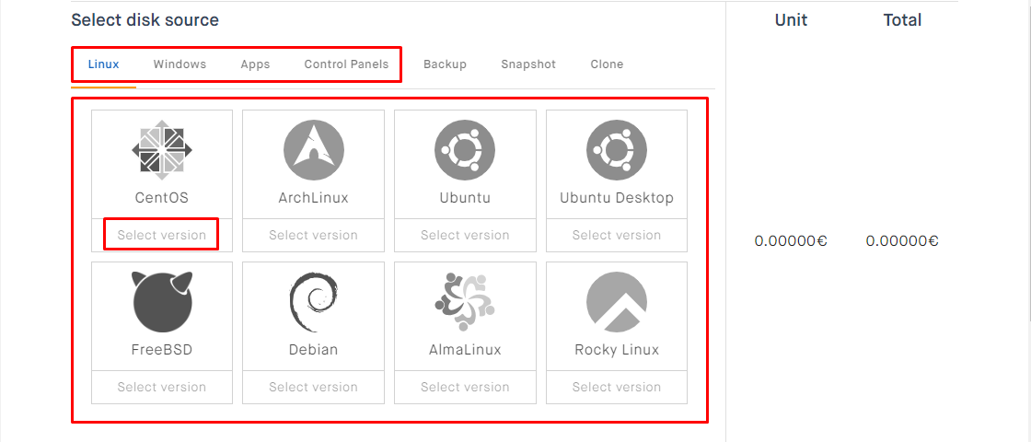Click the ArchLinux name label

(314, 198)
